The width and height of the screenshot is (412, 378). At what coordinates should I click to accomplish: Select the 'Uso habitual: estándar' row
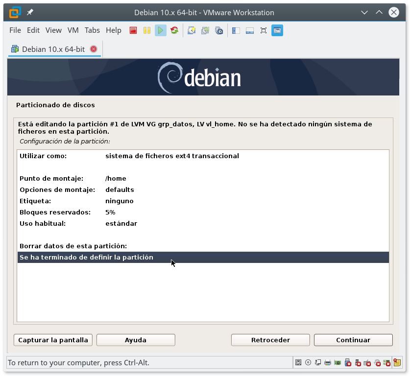tap(203, 224)
